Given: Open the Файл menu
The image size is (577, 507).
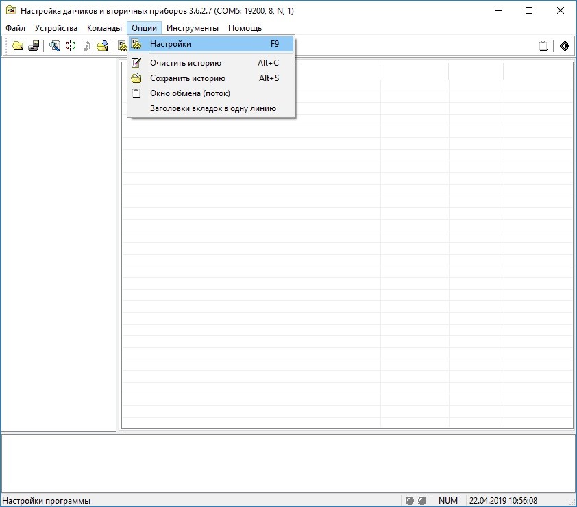Looking at the screenshot, I should (x=16, y=28).
